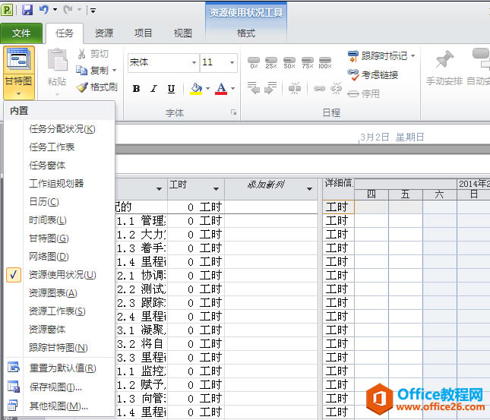Open the 文件 tab
Viewport: 490px width, 420px height.
(x=21, y=33)
